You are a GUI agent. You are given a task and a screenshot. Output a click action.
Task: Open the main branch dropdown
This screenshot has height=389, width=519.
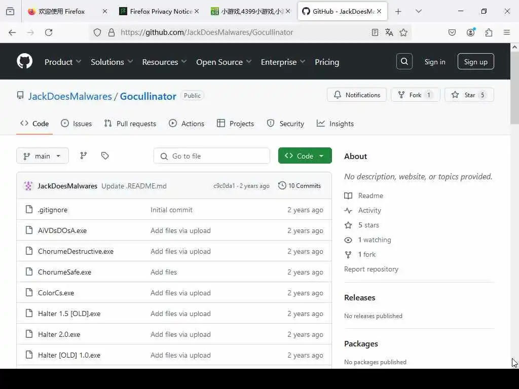click(43, 156)
